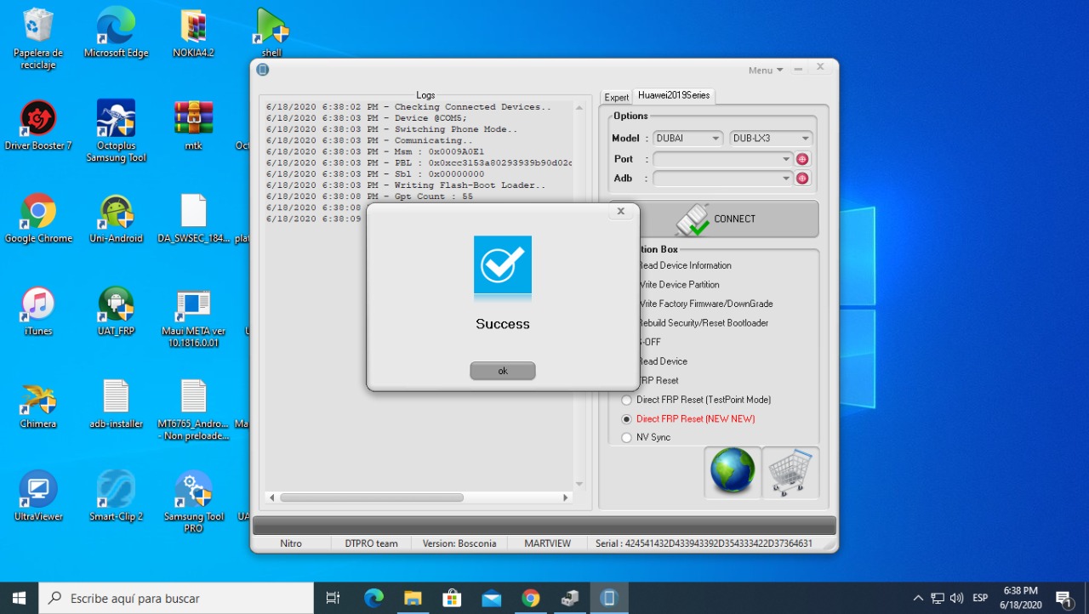Open UltraViewer desktop shortcut
This screenshot has width=1089, height=614.
coord(38,496)
